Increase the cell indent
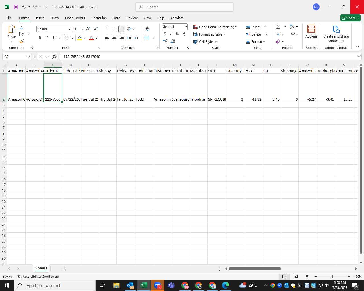Image resolution: width=364 pixels, height=291 pixels. [136, 38]
